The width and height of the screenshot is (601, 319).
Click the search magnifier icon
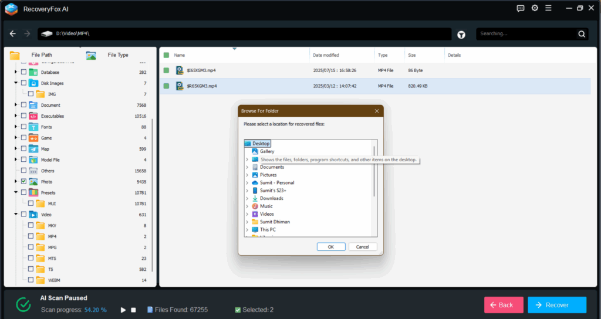tap(582, 34)
